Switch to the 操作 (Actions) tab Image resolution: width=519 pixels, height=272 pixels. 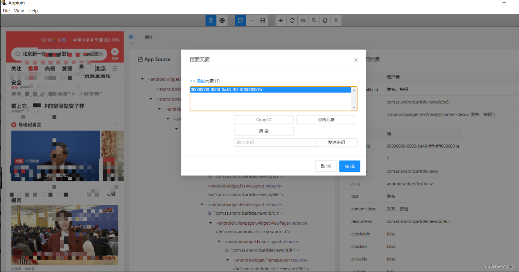click(149, 37)
